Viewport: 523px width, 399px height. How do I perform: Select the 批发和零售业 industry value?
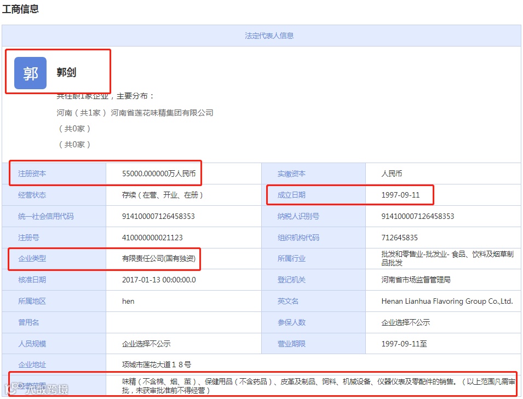point(447,258)
